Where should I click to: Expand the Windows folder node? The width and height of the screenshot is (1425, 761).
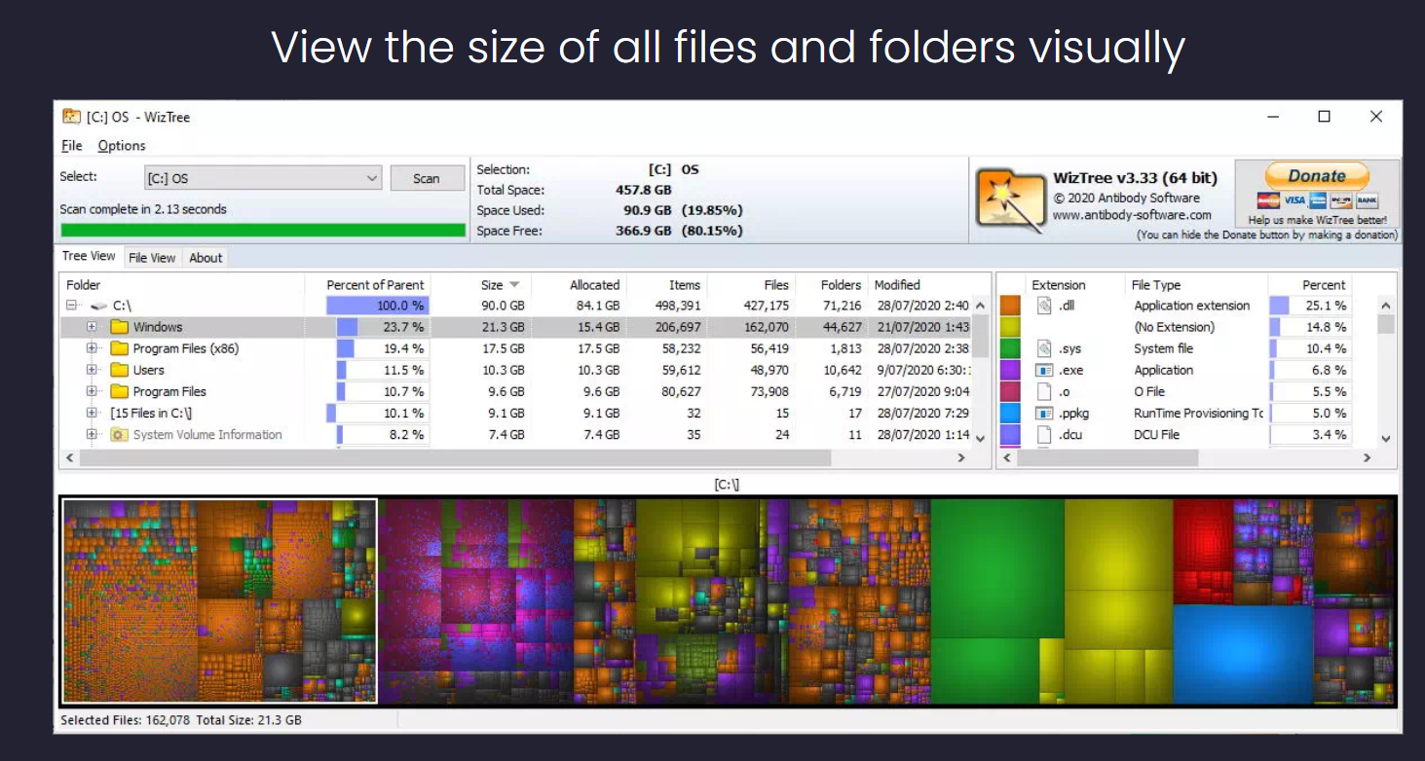click(x=93, y=327)
